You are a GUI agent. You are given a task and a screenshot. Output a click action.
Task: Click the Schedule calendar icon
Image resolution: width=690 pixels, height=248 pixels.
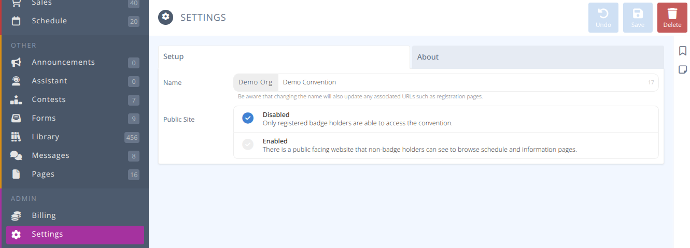click(x=16, y=21)
